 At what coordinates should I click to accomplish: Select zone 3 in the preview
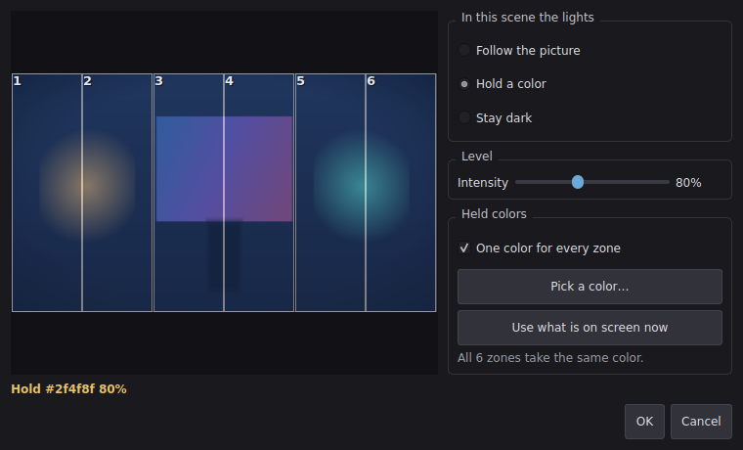click(x=189, y=193)
